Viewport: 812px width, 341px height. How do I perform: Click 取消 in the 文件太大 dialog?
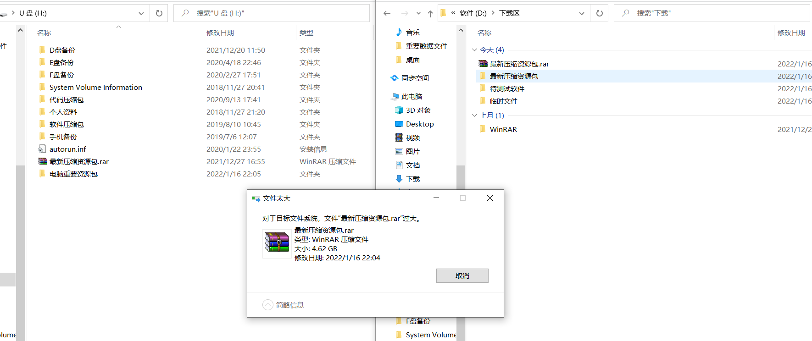tap(462, 275)
